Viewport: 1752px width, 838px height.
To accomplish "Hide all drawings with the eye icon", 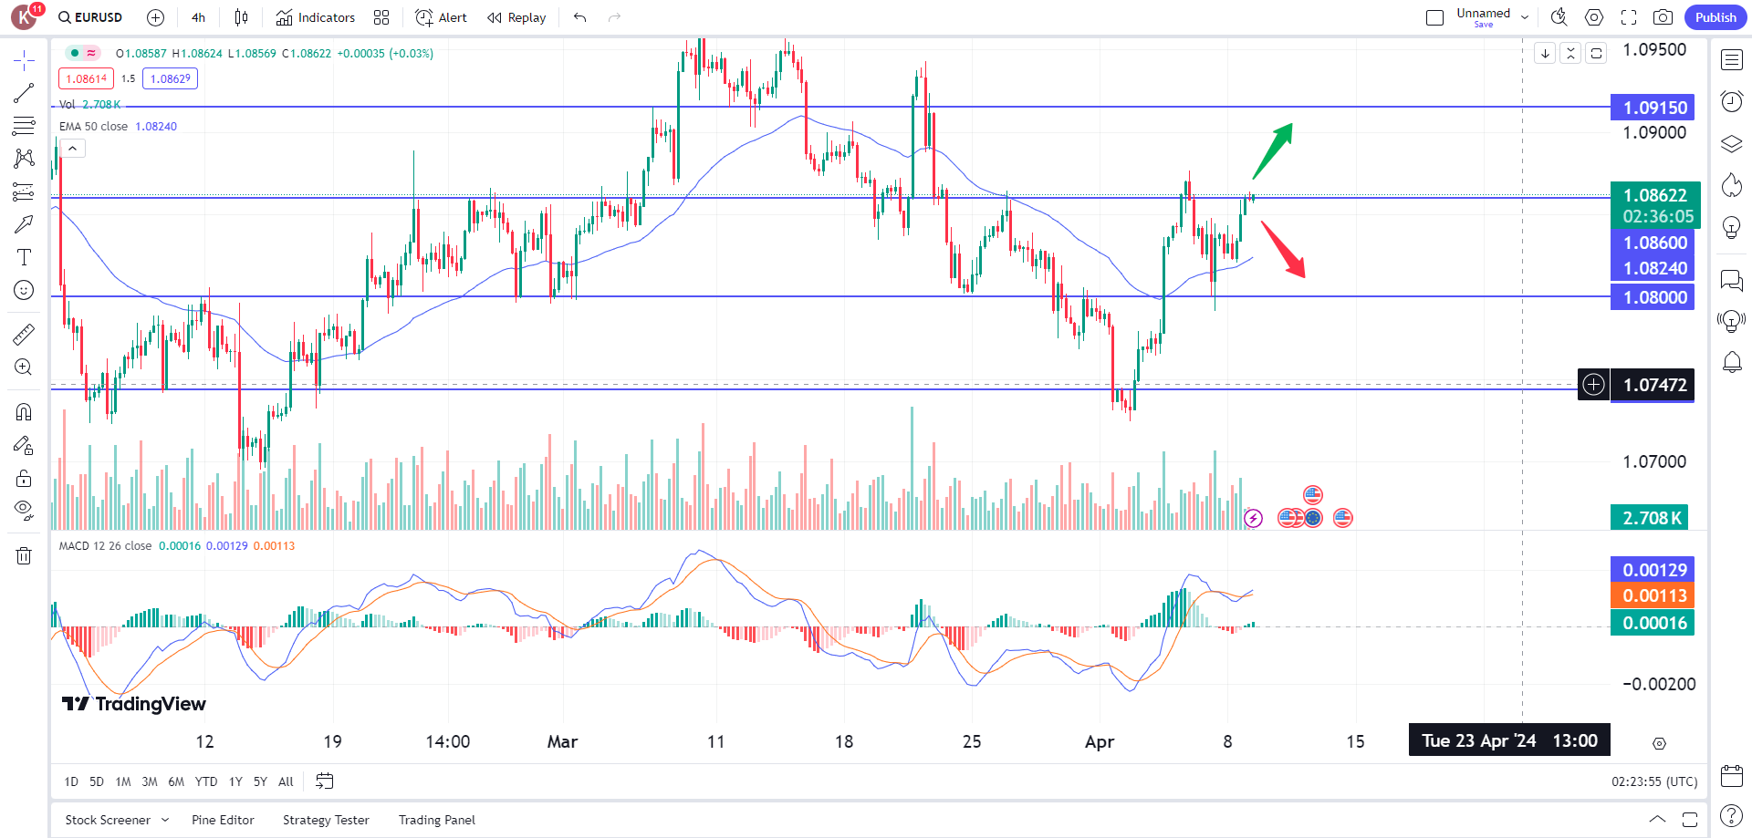I will click(25, 510).
